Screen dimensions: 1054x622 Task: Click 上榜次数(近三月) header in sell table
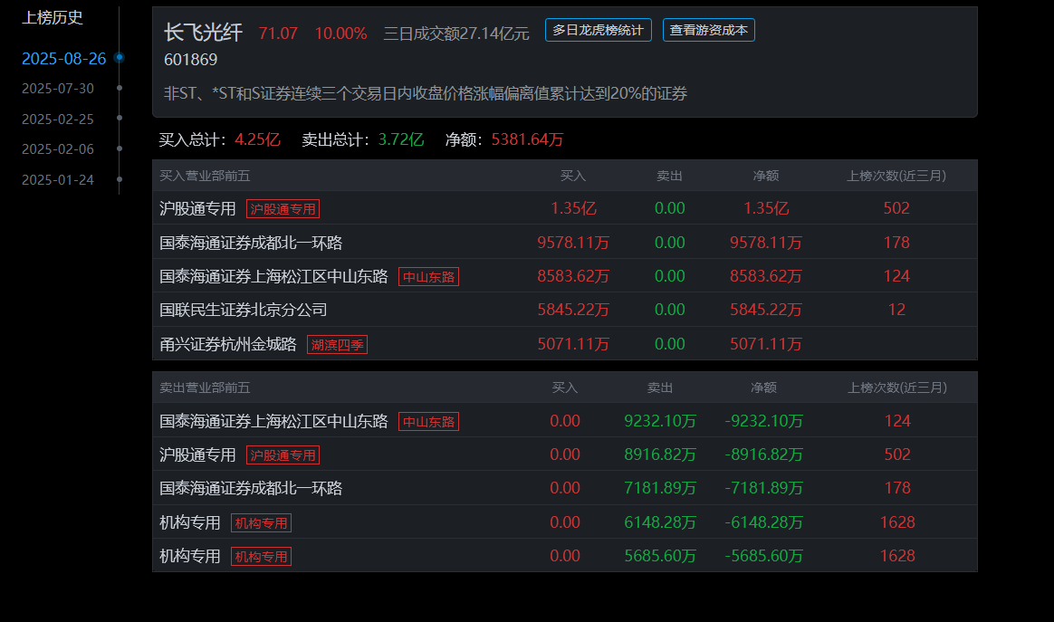click(x=897, y=388)
